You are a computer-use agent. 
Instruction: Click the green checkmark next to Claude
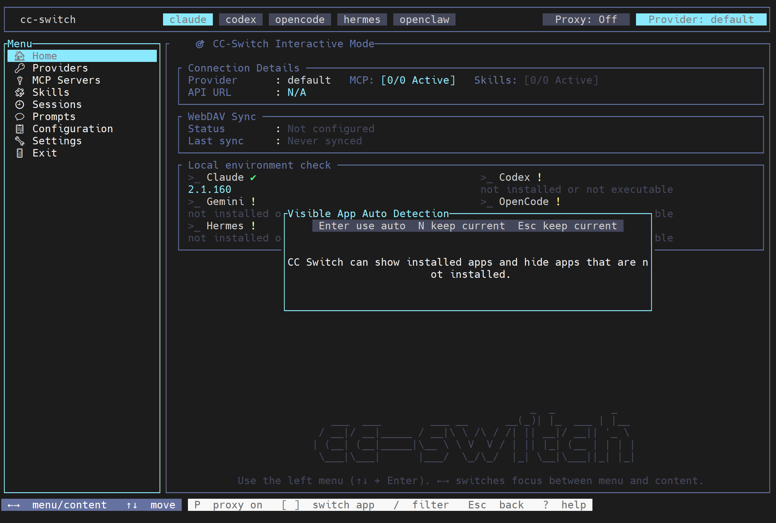click(x=253, y=178)
